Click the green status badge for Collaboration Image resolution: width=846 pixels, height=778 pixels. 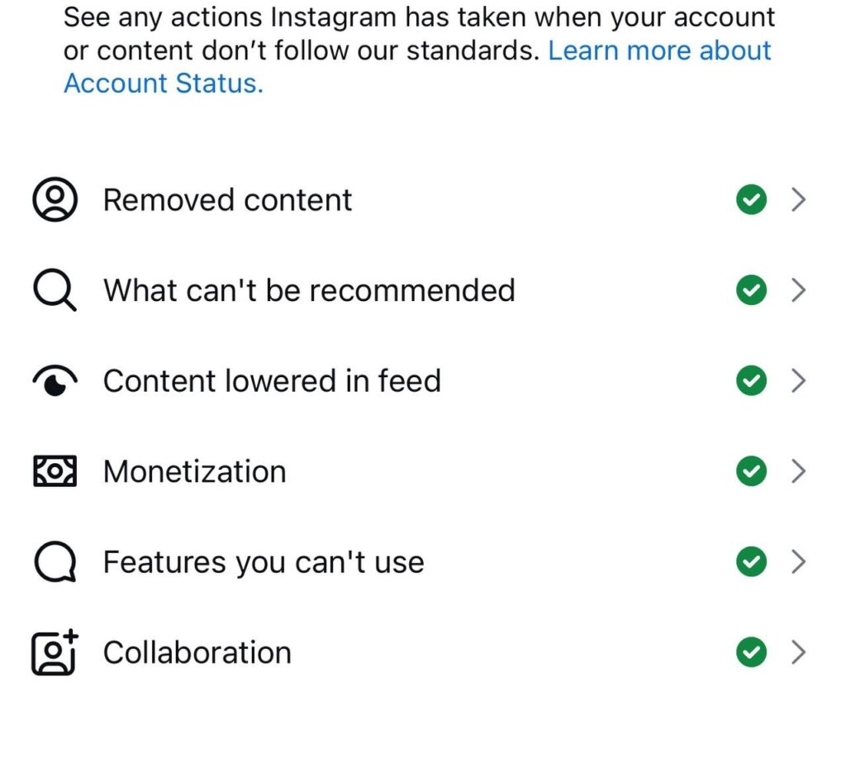(x=751, y=652)
